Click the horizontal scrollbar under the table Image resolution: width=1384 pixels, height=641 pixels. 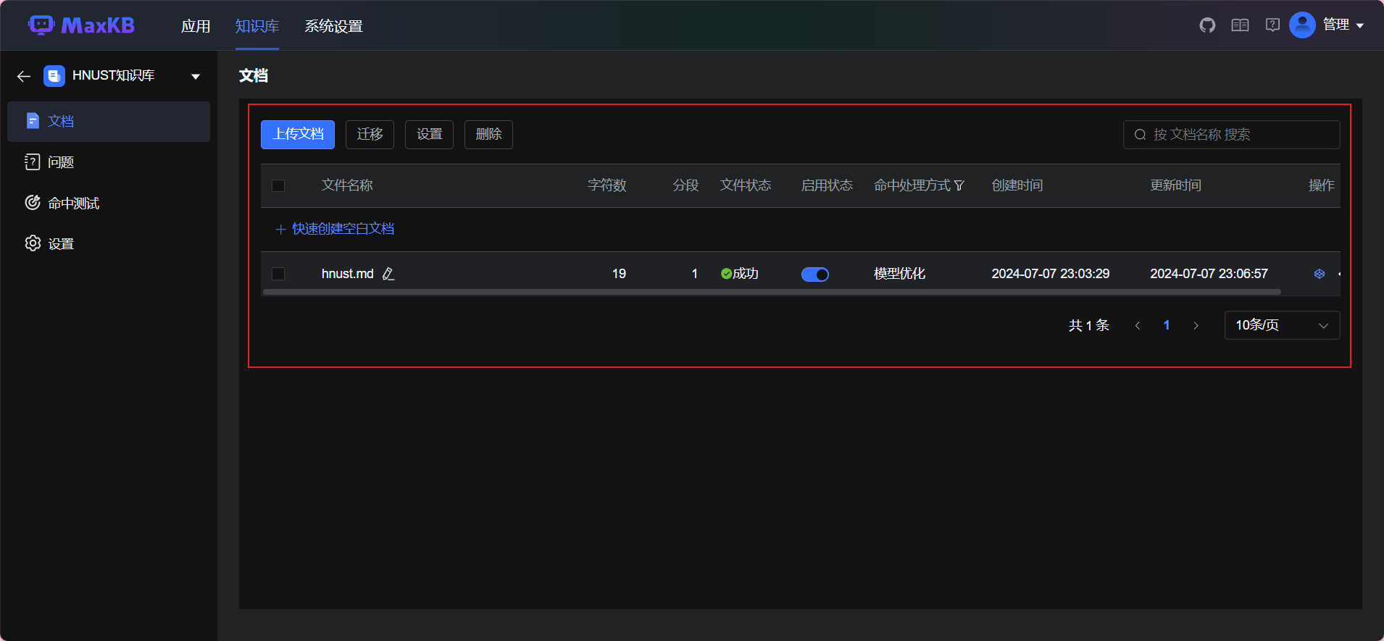772,292
